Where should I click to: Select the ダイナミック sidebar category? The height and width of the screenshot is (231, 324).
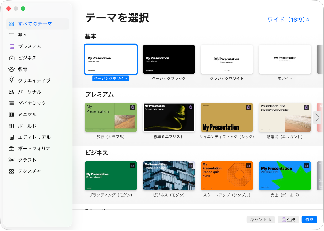[12, 103]
